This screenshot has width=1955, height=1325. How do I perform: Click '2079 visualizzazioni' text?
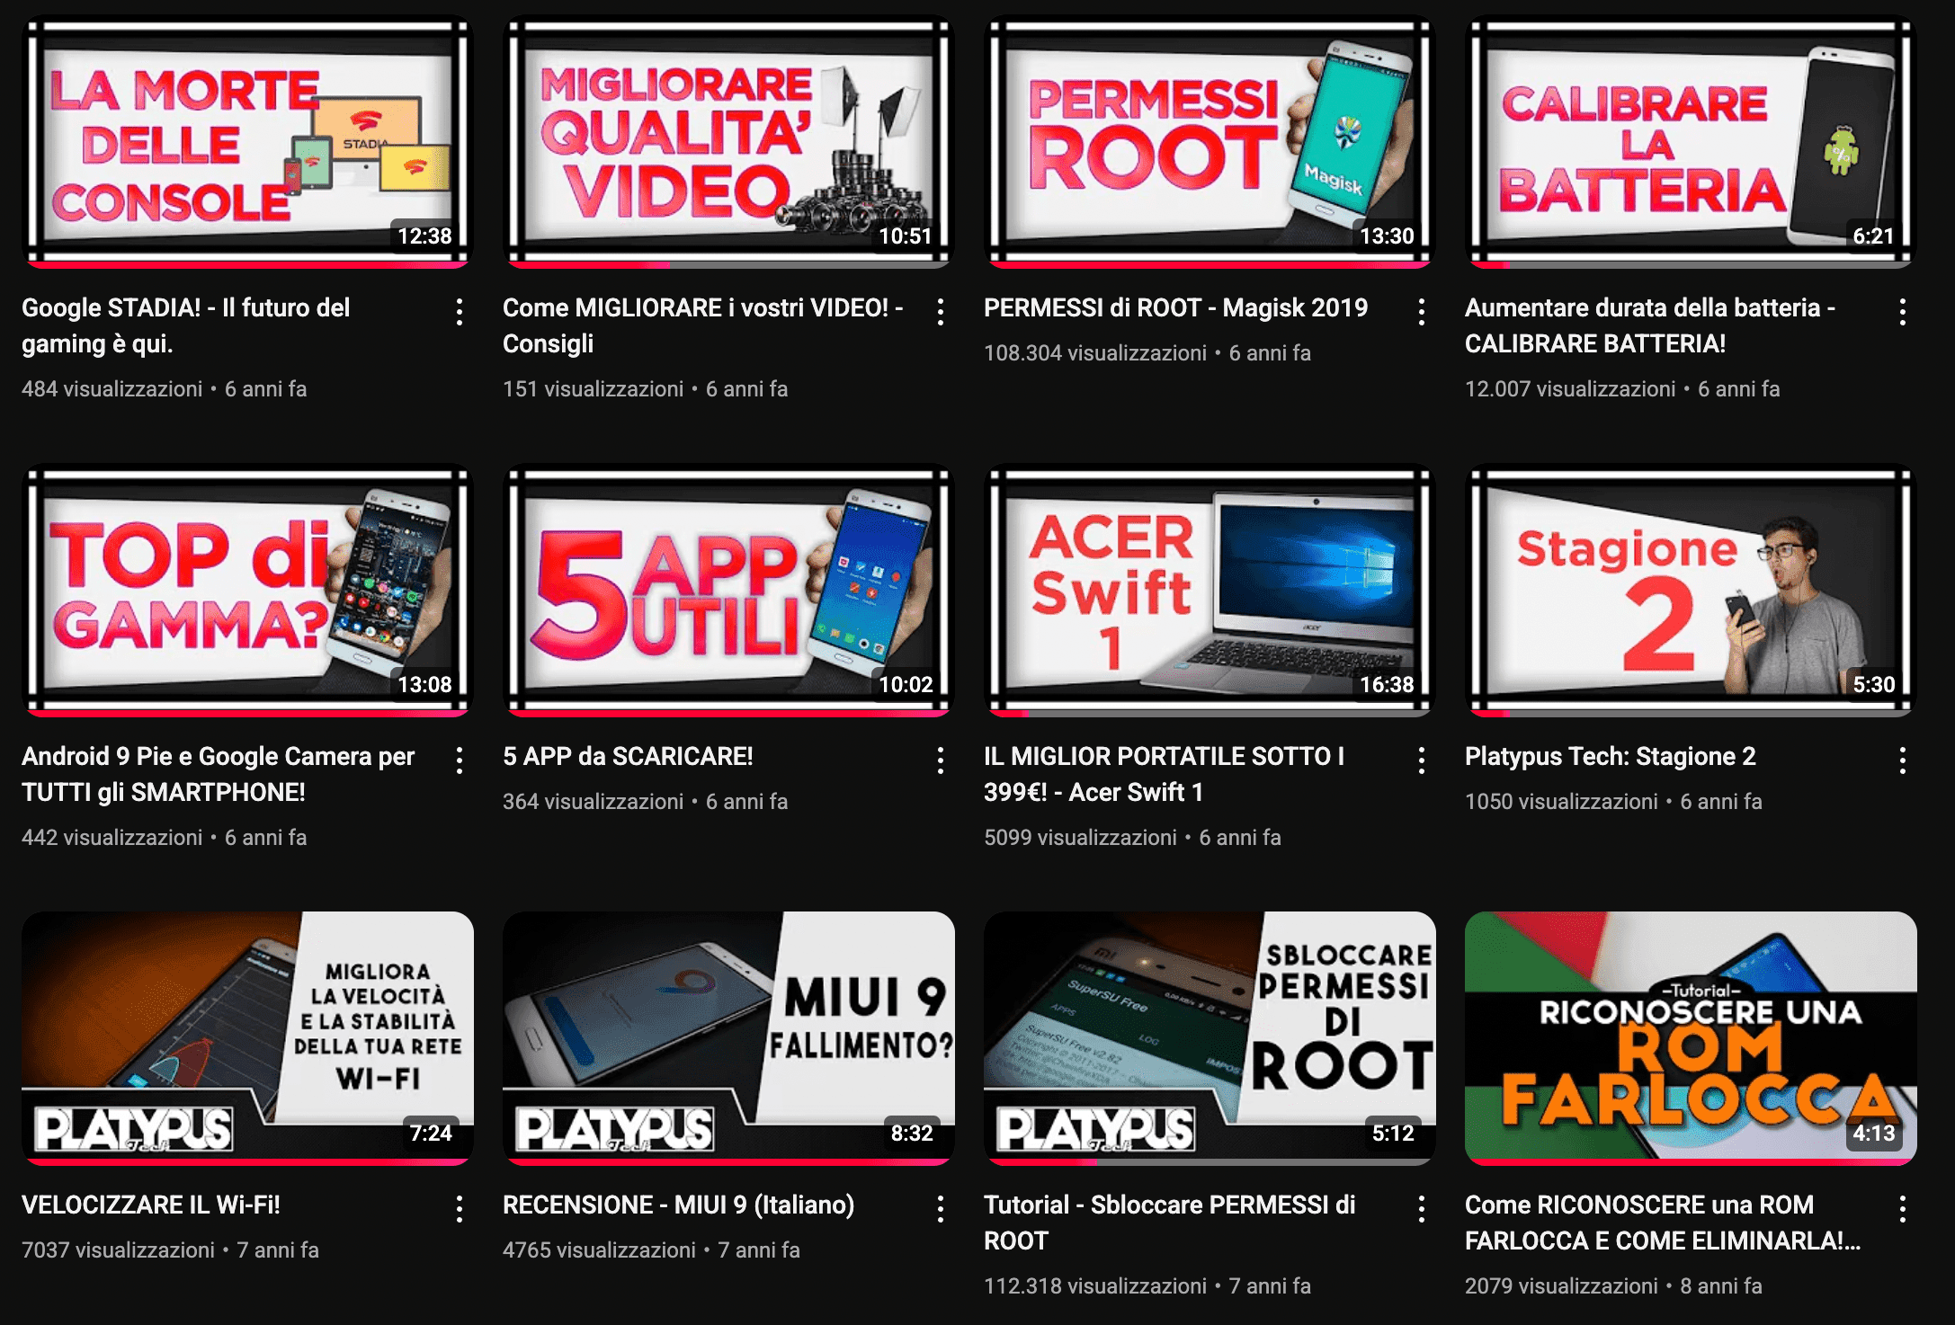point(1561,1286)
